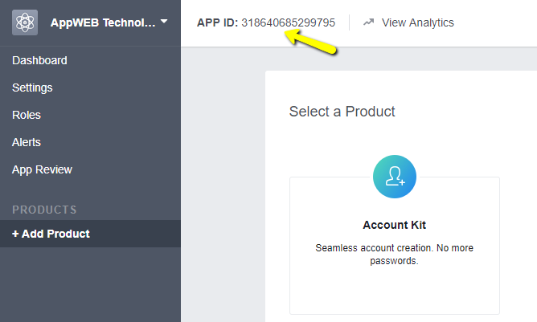Click the APP ID label

(217, 22)
